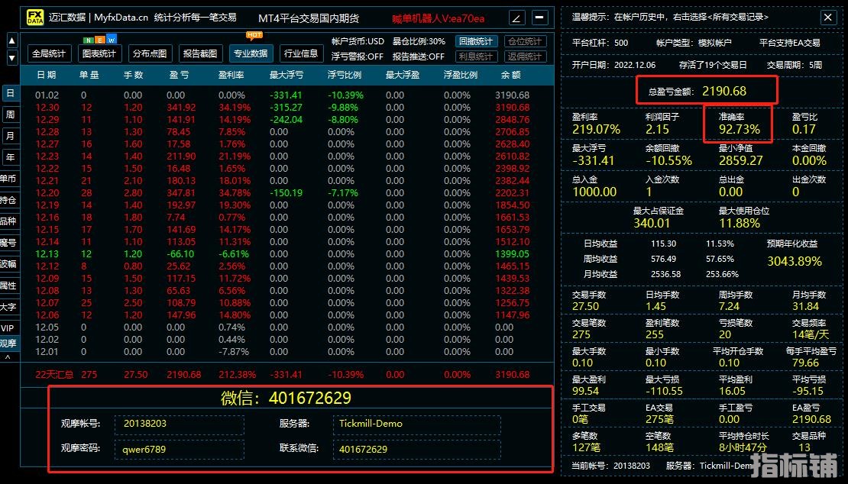848x484 pixels.
Task: Click the up arrow beside 全局统计
Action: pyautogui.click(x=12, y=41)
